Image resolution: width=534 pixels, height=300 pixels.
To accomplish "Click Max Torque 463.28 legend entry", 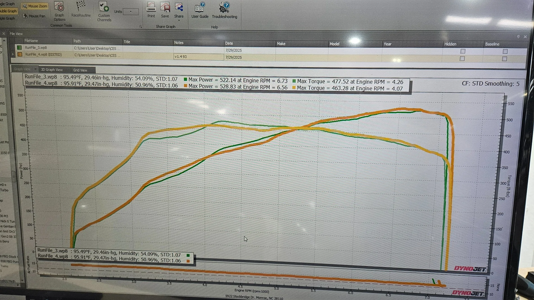I will pos(347,88).
